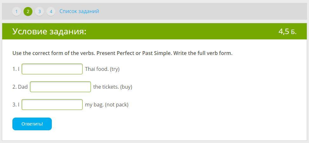
Task: Click the 3. I label of third sentence
Action: 16,105
